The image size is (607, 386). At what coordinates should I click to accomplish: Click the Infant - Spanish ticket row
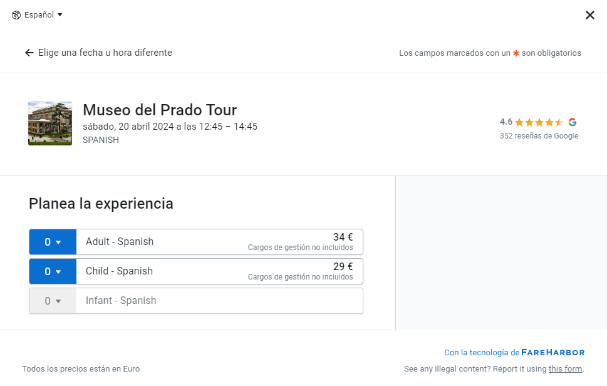[x=219, y=301]
